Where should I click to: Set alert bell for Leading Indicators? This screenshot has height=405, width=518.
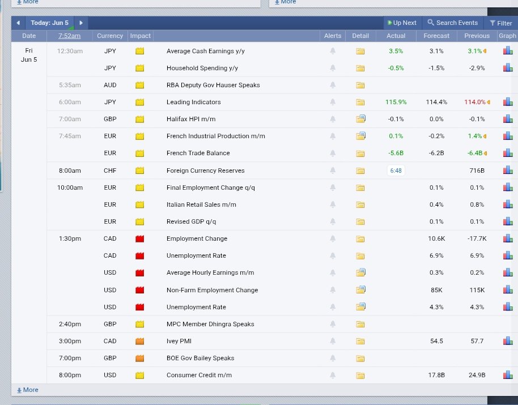(x=333, y=102)
